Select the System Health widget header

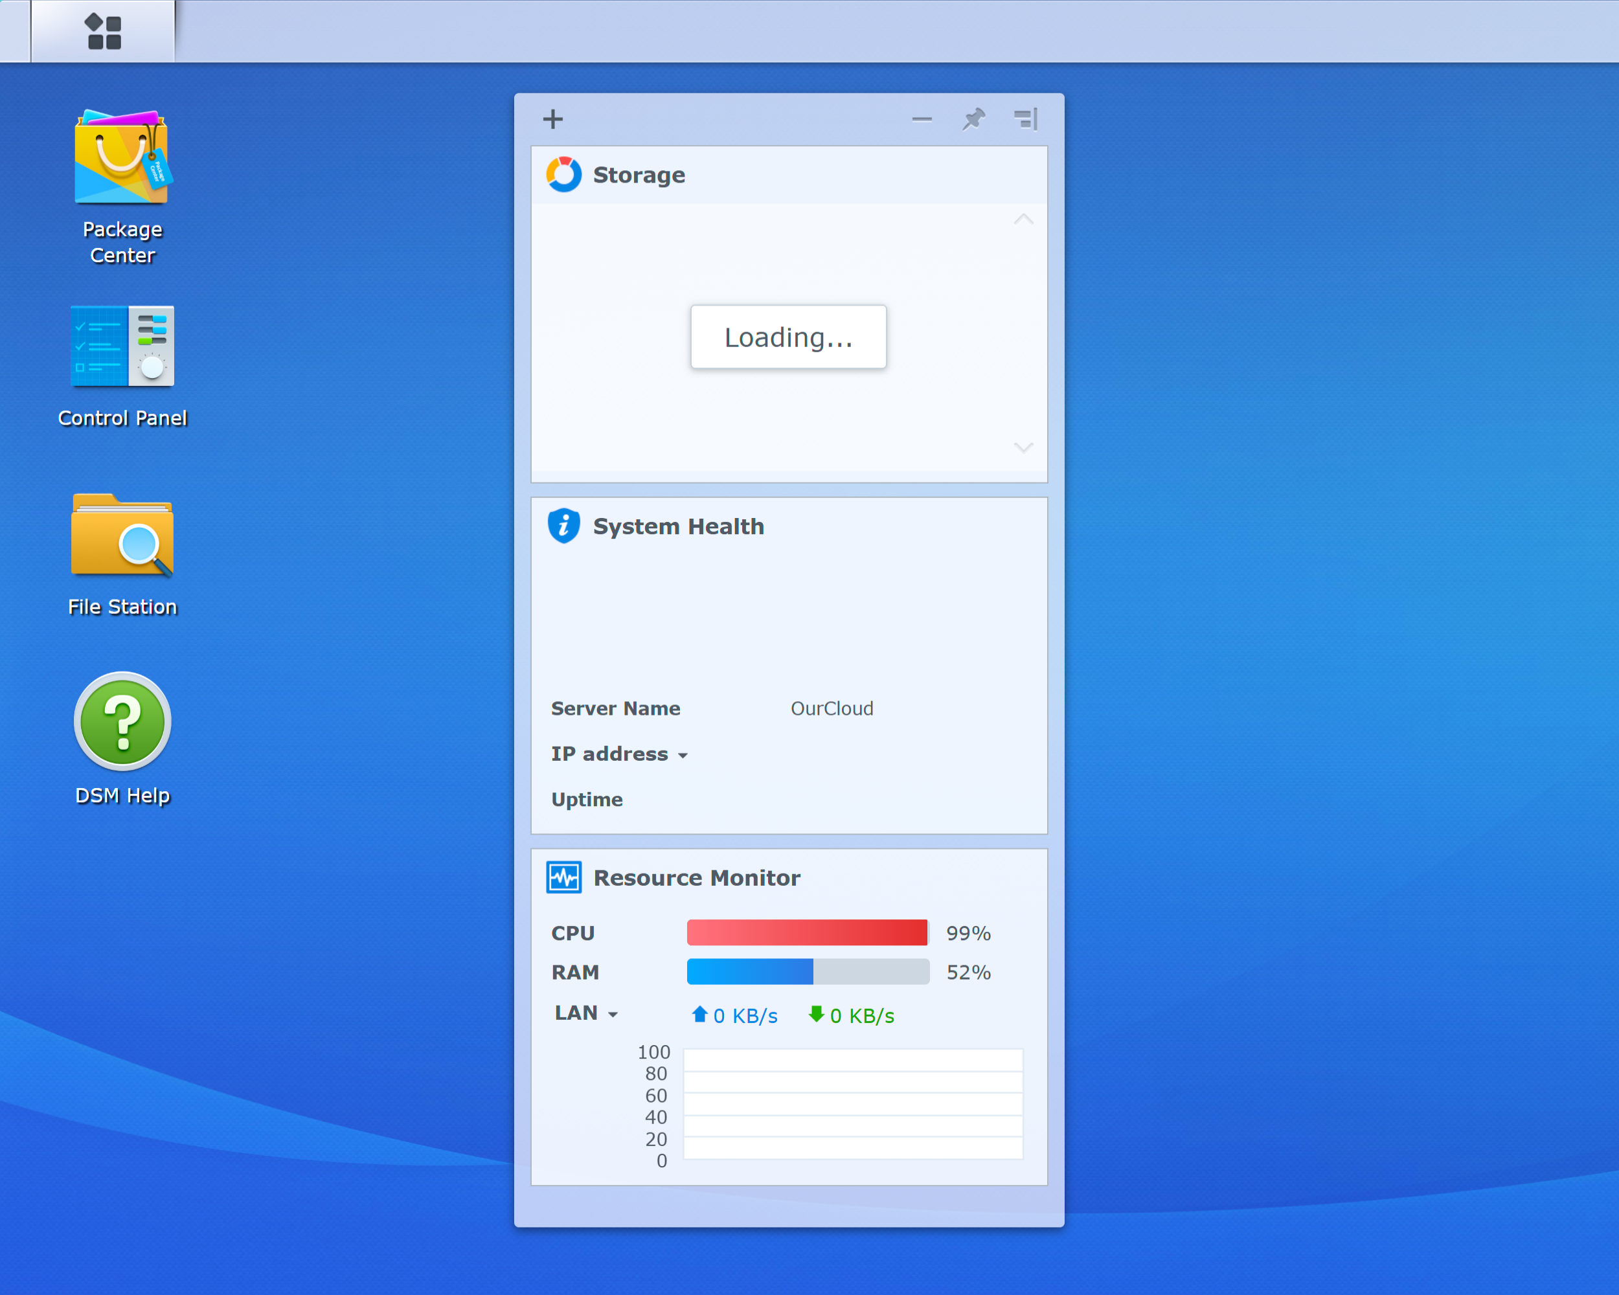coord(678,526)
